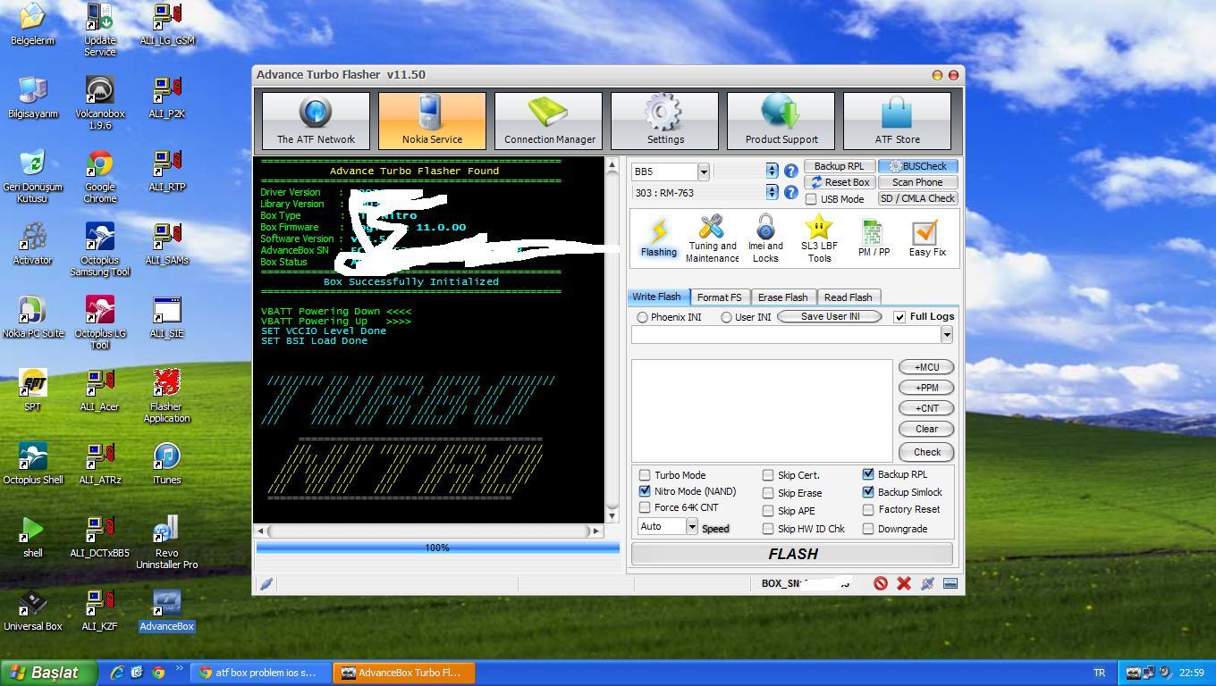The image size is (1216, 686).
Task: Open Flasher Application desktop icon
Action: point(166,396)
